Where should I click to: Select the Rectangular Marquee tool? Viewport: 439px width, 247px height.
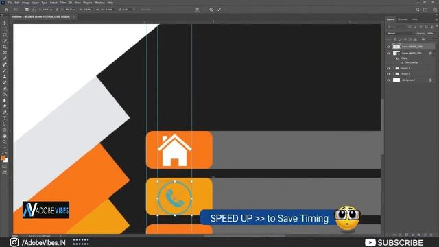(5, 29)
